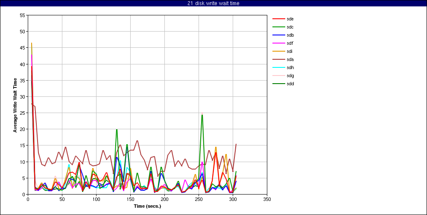Click the cyan sdh legend line swatch
Image resolution: width=427 pixels, height=215 pixels.
click(x=278, y=67)
